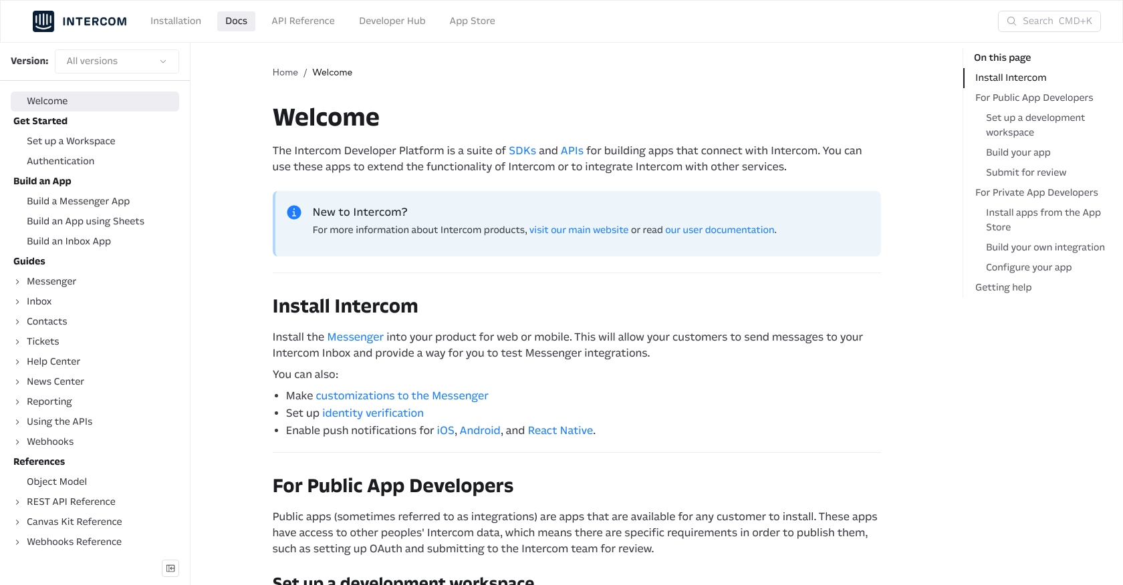1123x585 pixels.
Task: Follow the APIs link in intro
Action: [572, 151]
